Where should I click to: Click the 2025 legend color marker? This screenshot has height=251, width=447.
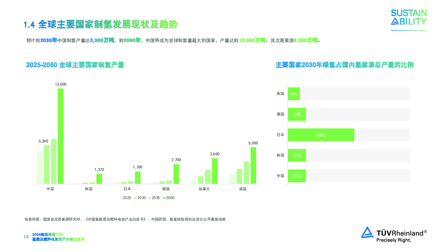(x=121, y=198)
